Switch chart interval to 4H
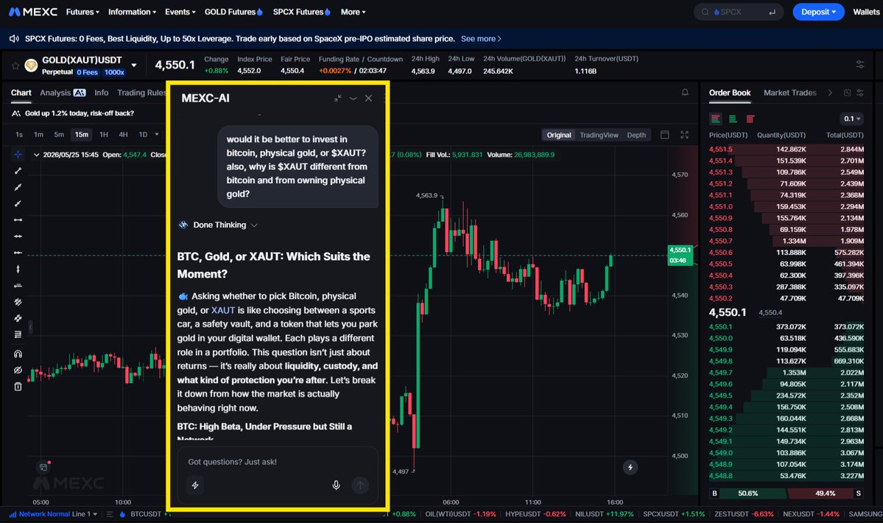 point(123,135)
